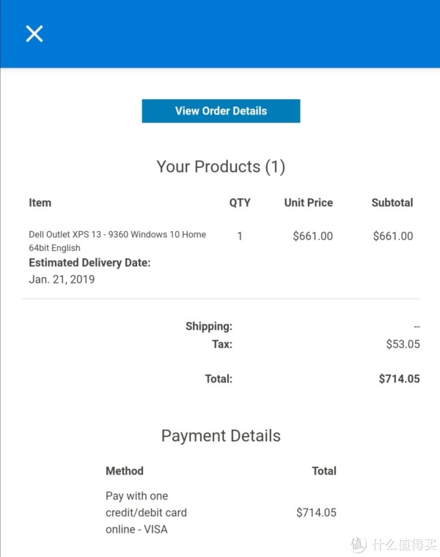Select the $714.05 payment total amount

316,512
